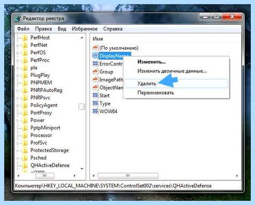This screenshot has height=205, width=255.
Task: Expand the PNRPAutoReg tree node
Action: pos(18,91)
